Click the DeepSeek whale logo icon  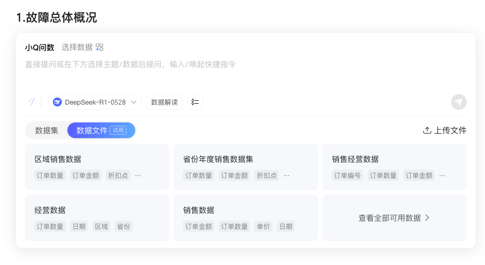point(57,102)
